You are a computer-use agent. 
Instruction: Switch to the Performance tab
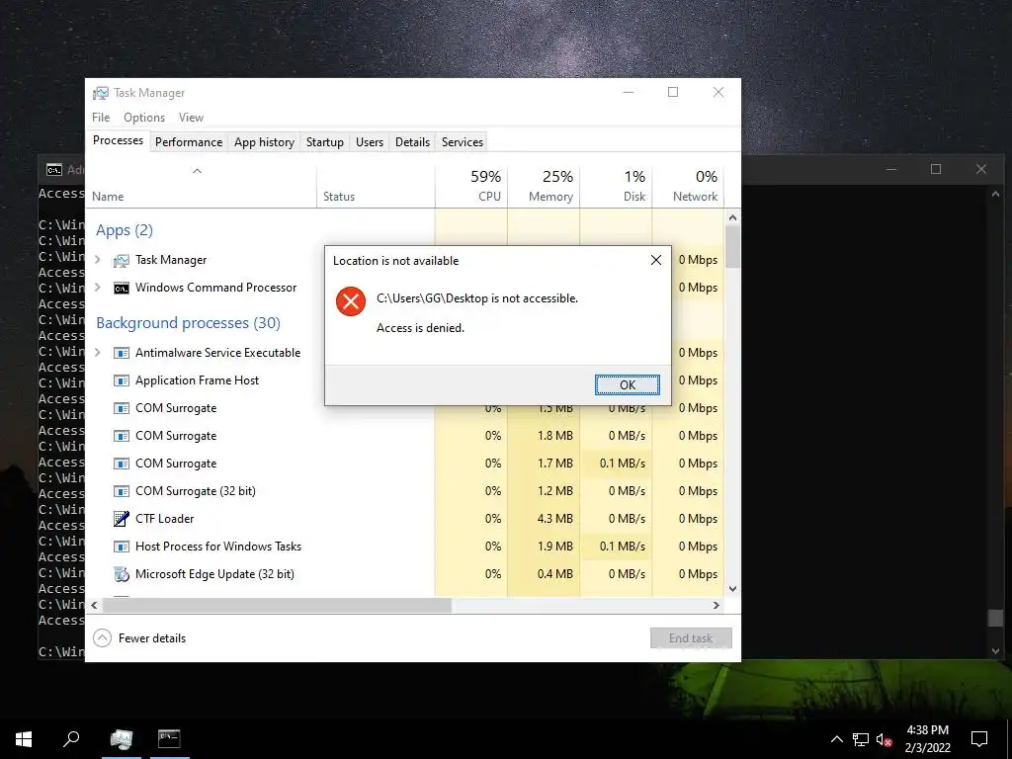click(x=189, y=142)
